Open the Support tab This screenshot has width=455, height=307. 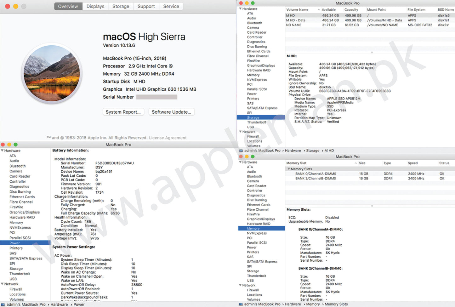tap(146, 6)
